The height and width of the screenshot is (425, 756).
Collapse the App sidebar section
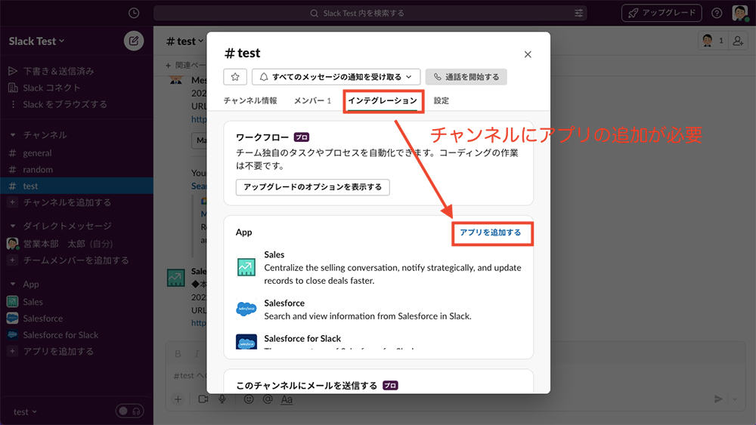(13, 284)
